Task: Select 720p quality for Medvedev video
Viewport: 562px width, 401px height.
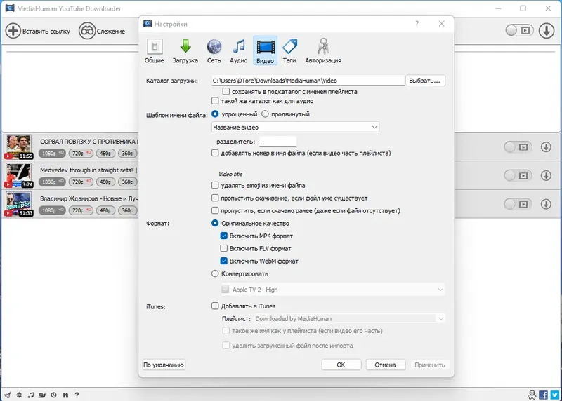Action: (x=81, y=182)
